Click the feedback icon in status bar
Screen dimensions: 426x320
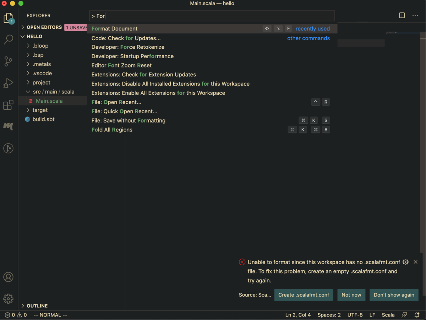404,315
